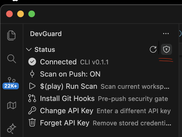Click the trash icon beside Forget API Key
This screenshot has width=182, height=137.
coord(32,123)
